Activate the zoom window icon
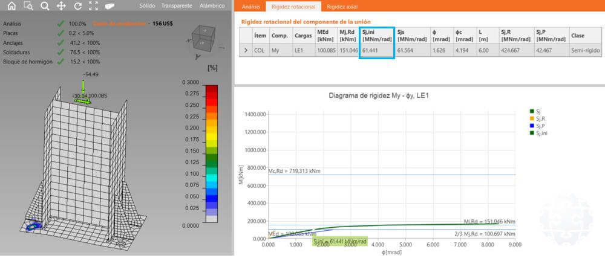The image size is (605, 258). 28,5
